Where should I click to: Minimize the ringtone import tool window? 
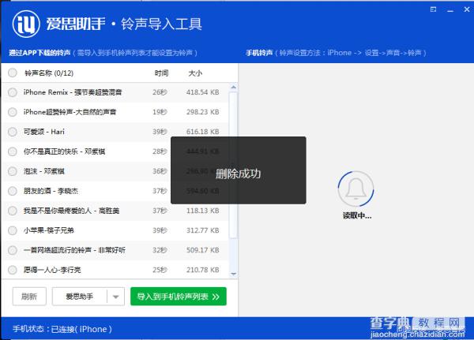pos(450,10)
